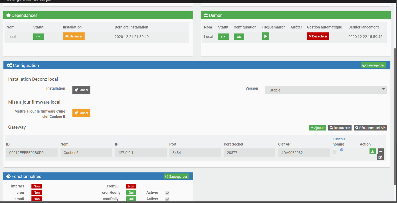This screenshot has width=397, height=203.
Task: Edit the Clef API field 4DA9032932
Action: 304,153
